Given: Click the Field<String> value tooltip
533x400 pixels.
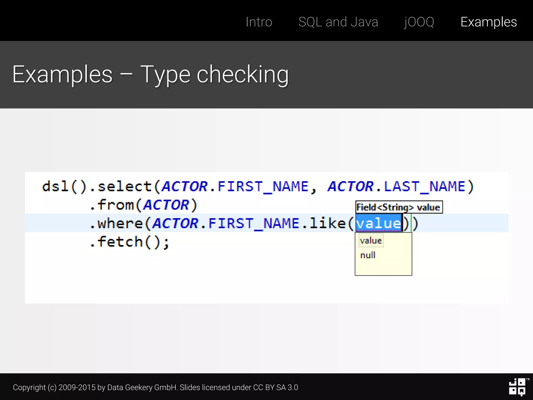Looking at the screenshot, I should (398, 207).
